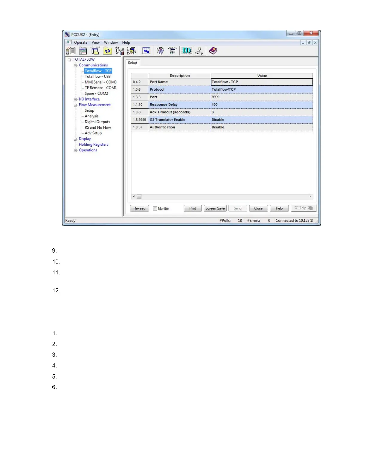
Task: Collapse the Flow Measurement tree node
Action: (75, 105)
